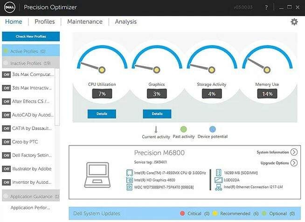
Task: Go to the Home tab
Action: [x=14, y=21]
